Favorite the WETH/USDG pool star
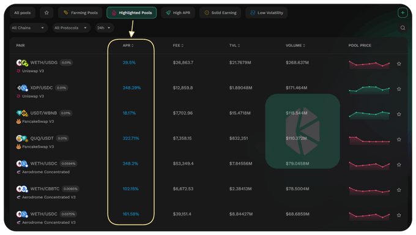The image size is (416, 235). [399, 64]
